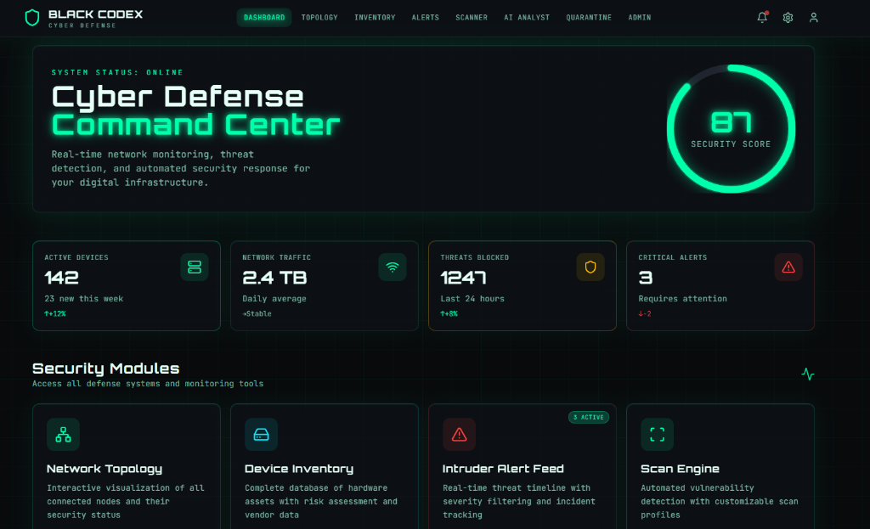Click the 'Last 24 hours' text
Viewport: 870px width, 529px height.
[472, 299]
